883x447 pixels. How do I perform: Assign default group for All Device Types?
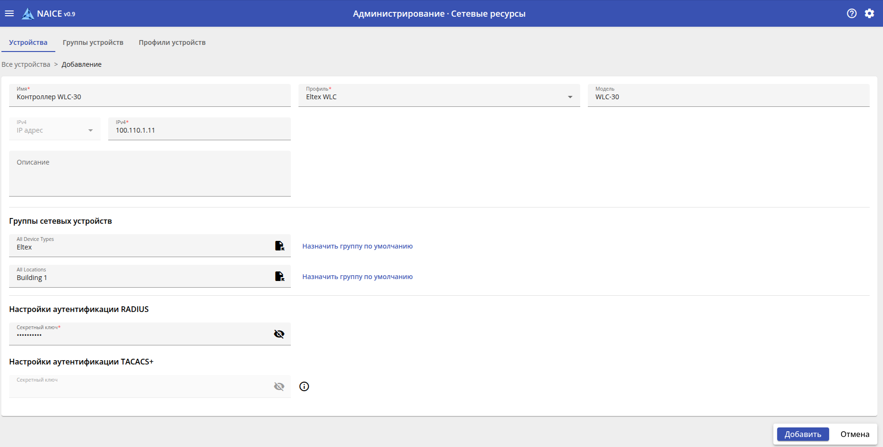click(357, 246)
